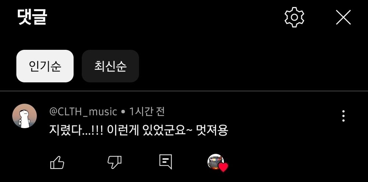Select the highlighted 인기순 filter chip
The height and width of the screenshot is (182, 368).
point(45,66)
